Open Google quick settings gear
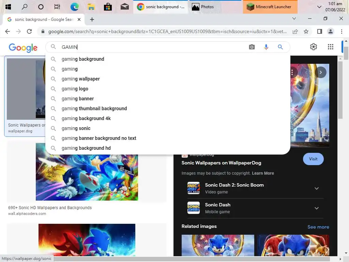 314,47
